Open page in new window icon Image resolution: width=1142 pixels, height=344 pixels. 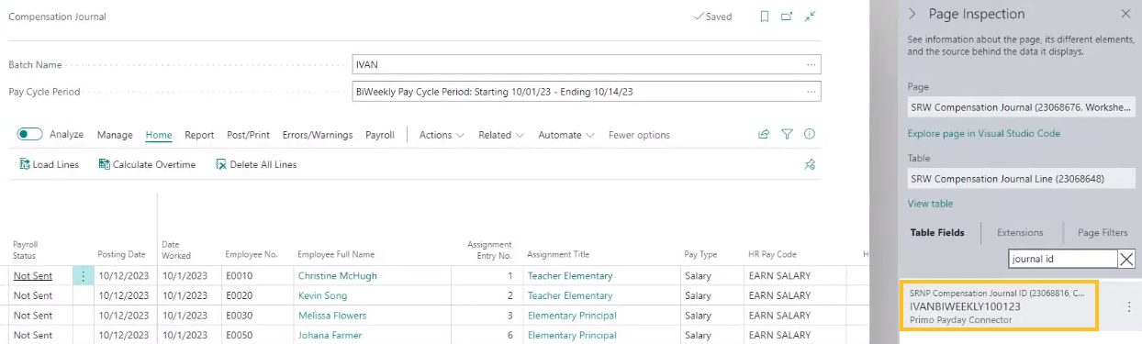[787, 17]
